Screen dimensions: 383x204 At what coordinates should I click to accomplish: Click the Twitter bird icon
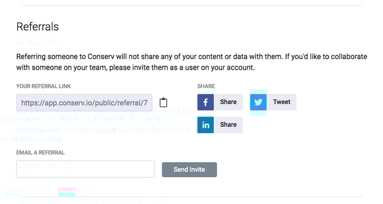click(x=258, y=102)
